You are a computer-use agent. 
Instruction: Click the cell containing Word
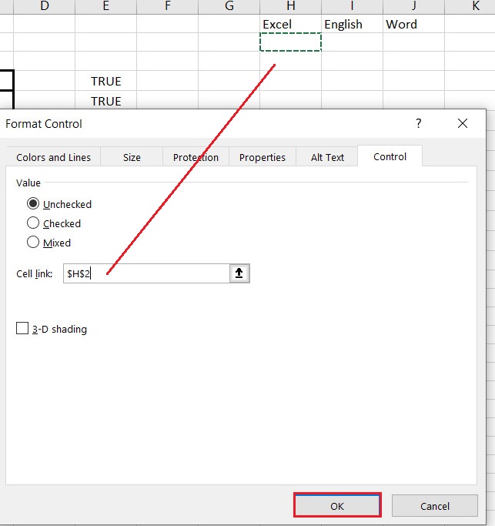[x=414, y=24]
